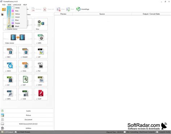The image size is (171, 134).
Task: Choose the Pink skin option
Action: tap(19, 11)
